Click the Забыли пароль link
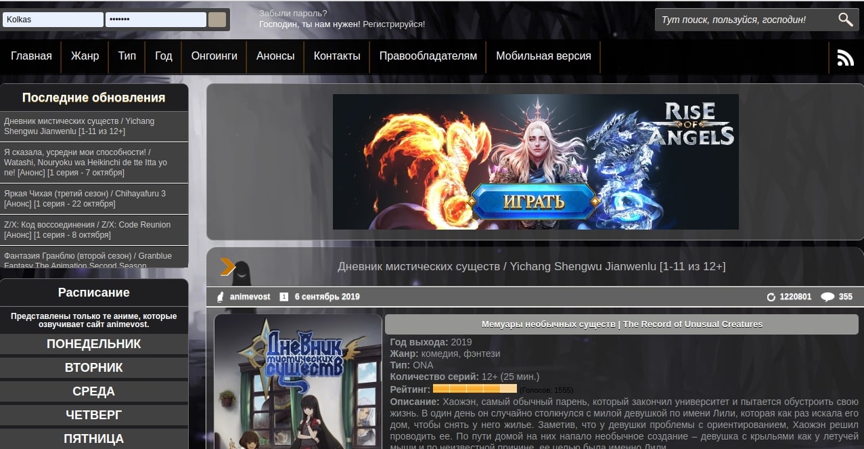Viewport: 864px width, 449px height. coord(293,13)
